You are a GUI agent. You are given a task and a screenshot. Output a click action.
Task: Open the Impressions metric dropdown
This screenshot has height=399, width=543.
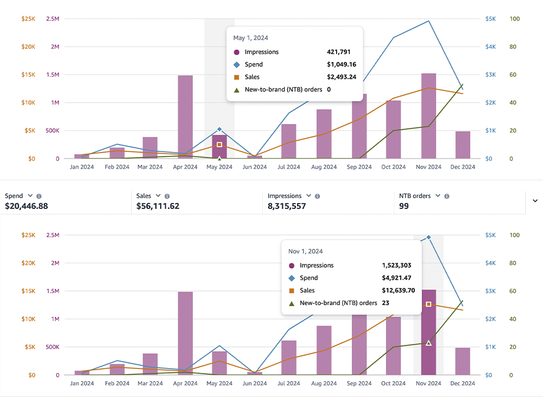coord(308,196)
